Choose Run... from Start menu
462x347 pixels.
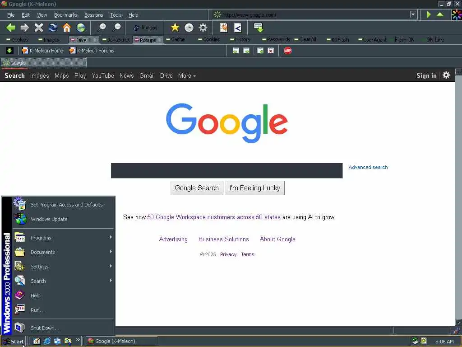63,310
